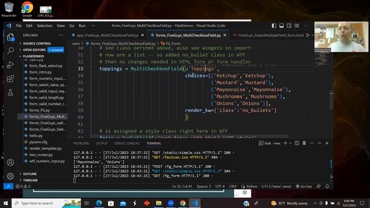
Task: Open hello.py in explorer
Action: pyautogui.click(x=36, y=136)
